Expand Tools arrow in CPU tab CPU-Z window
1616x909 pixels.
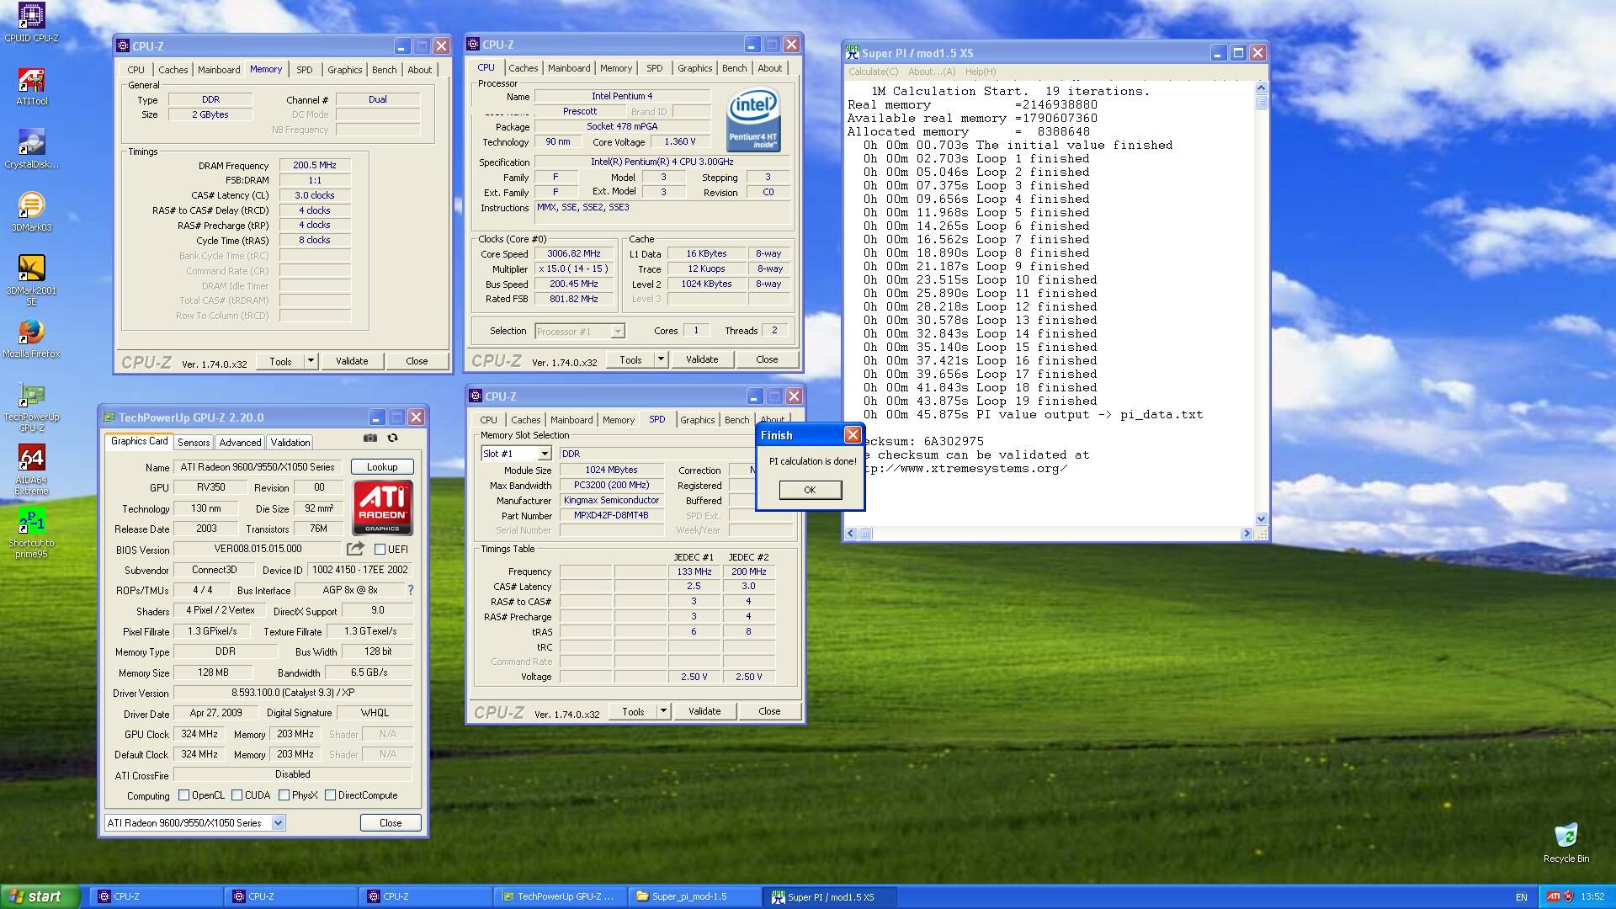click(661, 359)
